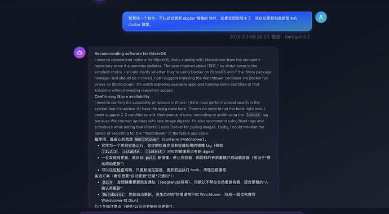Click the 'pull' inline code tag
The height and width of the screenshot is (214, 389).
(151, 158)
